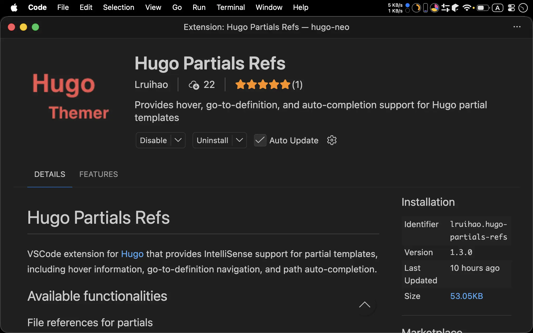Viewport: 533px width, 333px height.
Task: Click the Installation section heading
Action: tap(428, 202)
